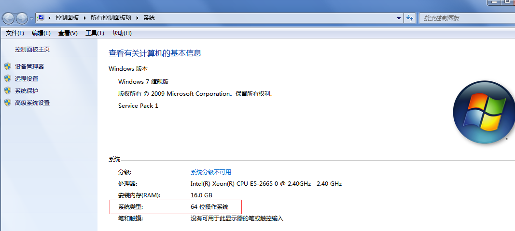This screenshot has height=231, width=515.
Task: Click the shield icon beside 远程设置
Action: point(7,78)
